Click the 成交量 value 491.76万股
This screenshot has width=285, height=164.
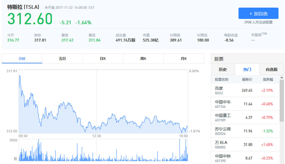[126, 40]
